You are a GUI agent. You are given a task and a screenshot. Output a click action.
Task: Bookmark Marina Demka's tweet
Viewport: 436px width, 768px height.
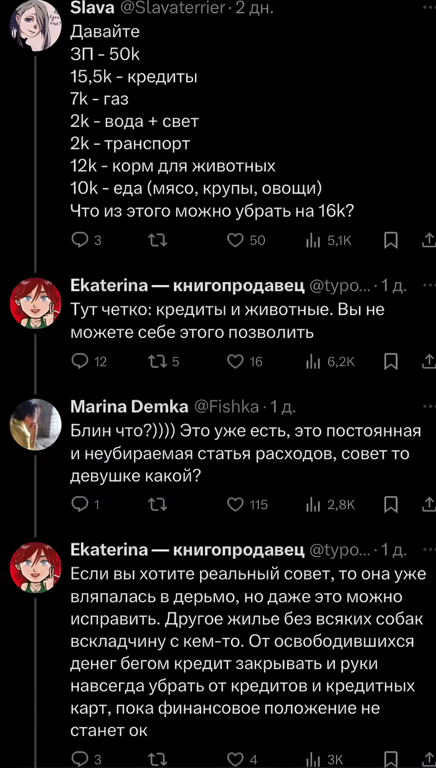pyautogui.click(x=391, y=505)
